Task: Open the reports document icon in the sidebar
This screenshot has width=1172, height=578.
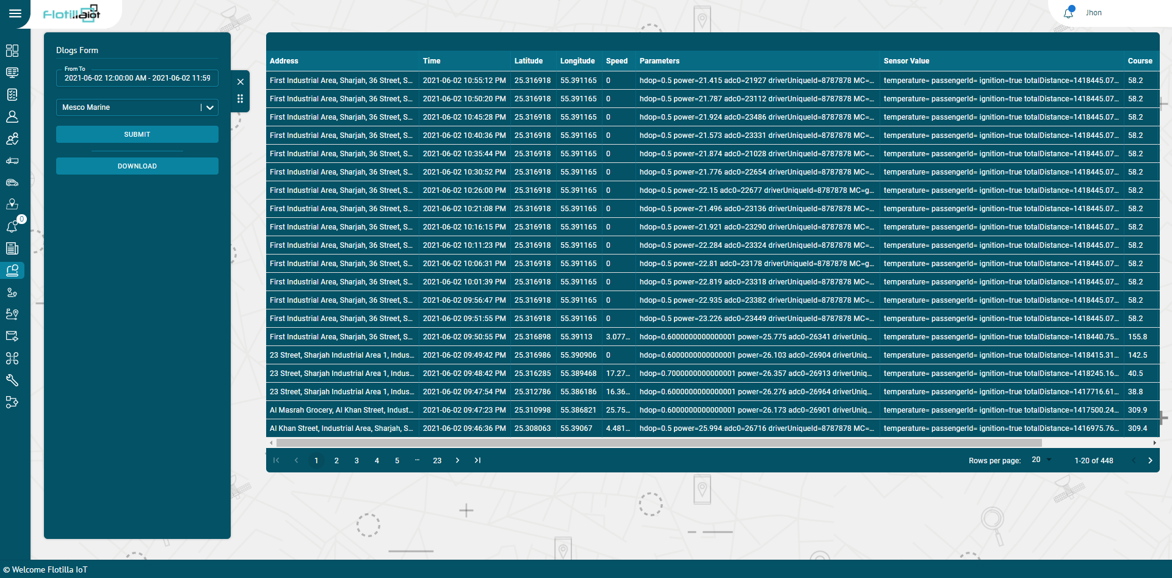Action: [x=12, y=248]
